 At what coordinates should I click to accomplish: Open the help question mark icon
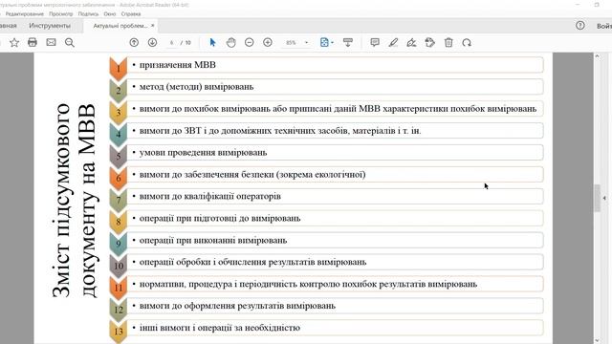click(580, 26)
